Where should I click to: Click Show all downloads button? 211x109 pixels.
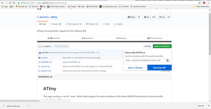point(201,106)
